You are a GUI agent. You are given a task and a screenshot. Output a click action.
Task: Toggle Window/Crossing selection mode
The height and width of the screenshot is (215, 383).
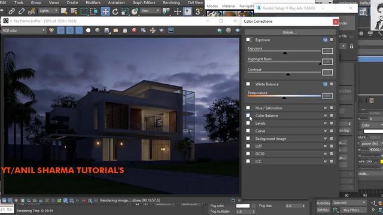[x=93, y=11]
